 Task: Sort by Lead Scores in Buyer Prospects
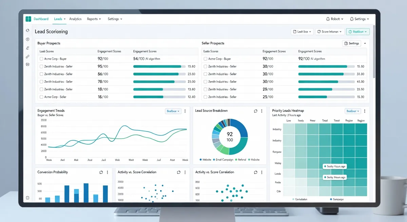[x=47, y=51]
